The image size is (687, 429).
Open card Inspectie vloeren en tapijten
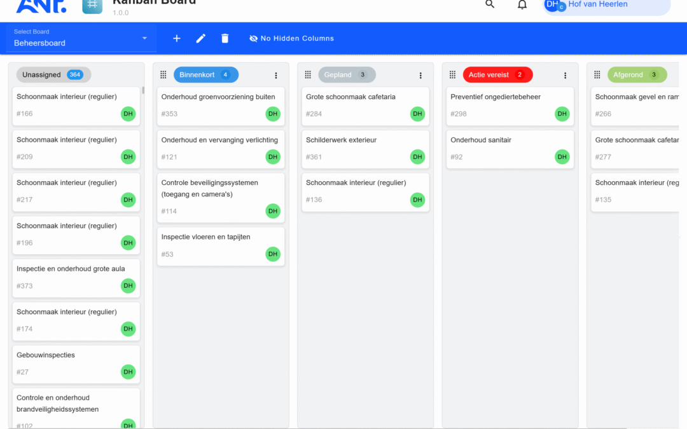tap(221, 247)
